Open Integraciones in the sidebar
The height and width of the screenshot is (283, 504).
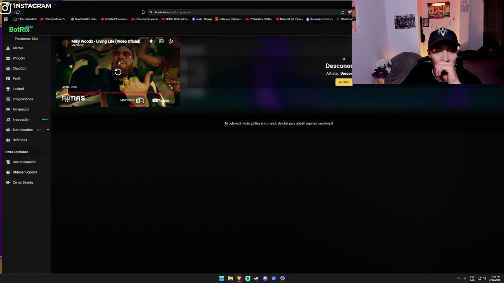(23, 99)
